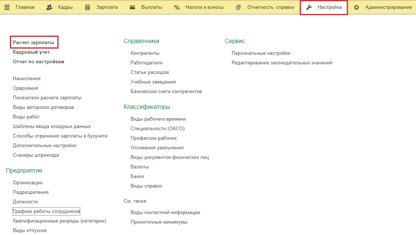
Task: Open the Отчетность, справки section
Action: click(x=271, y=7)
